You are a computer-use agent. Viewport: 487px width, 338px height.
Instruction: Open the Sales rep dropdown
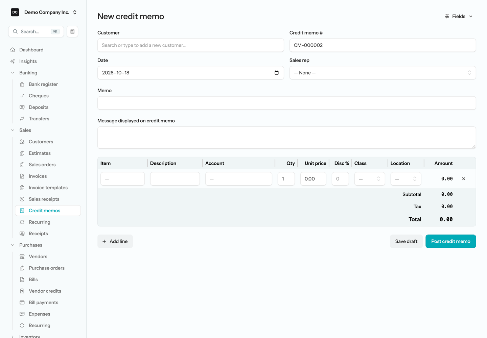tap(382, 73)
